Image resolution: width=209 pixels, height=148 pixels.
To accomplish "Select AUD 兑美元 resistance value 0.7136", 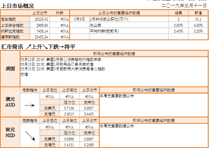I will (69, 108).
